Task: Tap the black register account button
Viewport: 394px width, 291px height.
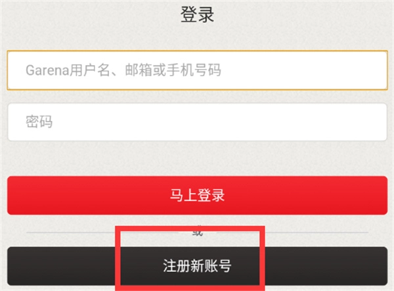Action: tap(197, 266)
